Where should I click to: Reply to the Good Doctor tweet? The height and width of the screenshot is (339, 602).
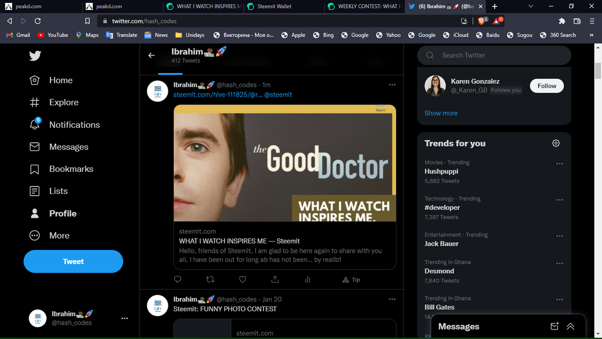click(x=178, y=279)
